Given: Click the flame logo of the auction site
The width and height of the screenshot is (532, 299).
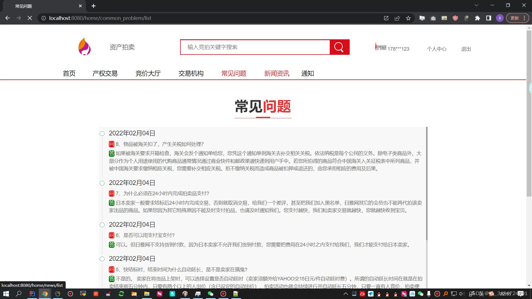Looking at the screenshot, I should coord(85,47).
